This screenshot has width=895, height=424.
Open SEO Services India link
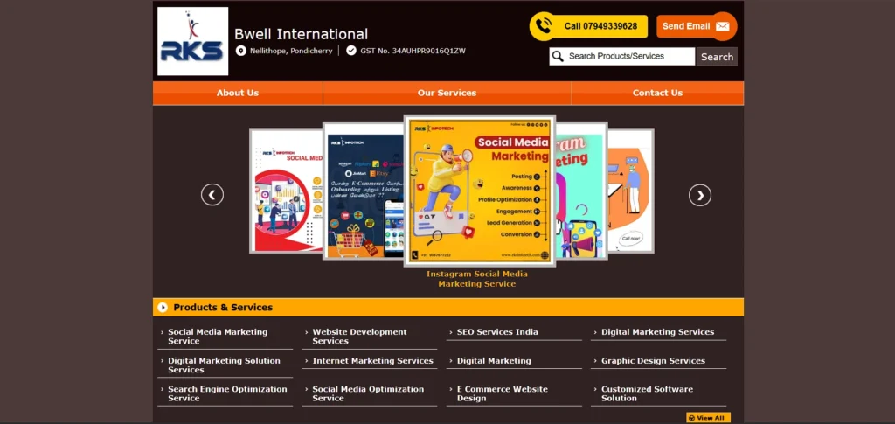[497, 331]
